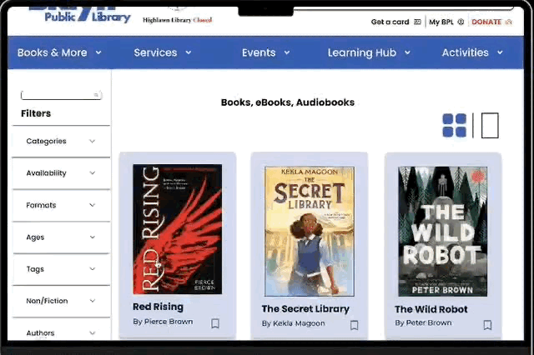Screen dimensions: 534x355
Task: Open the My BPL account link
Action: click(x=441, y=22)
